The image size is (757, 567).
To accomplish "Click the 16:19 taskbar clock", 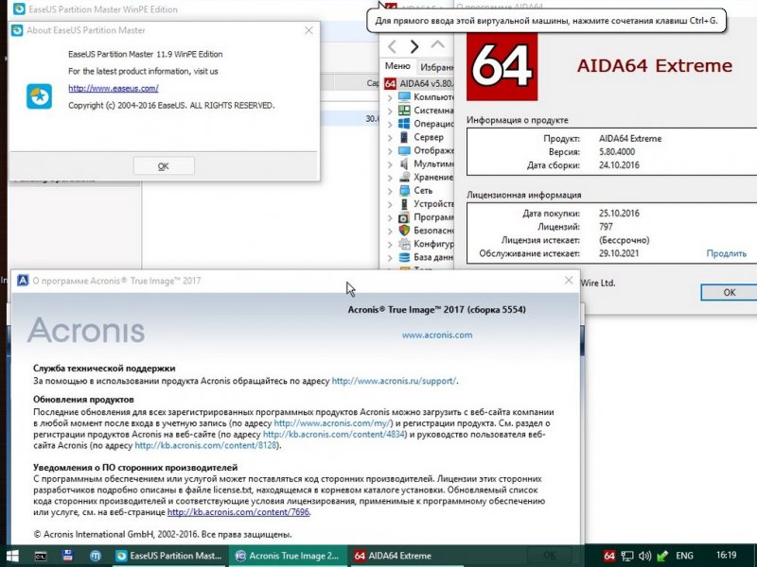I will pyautogui.click(x=727, y=556).
